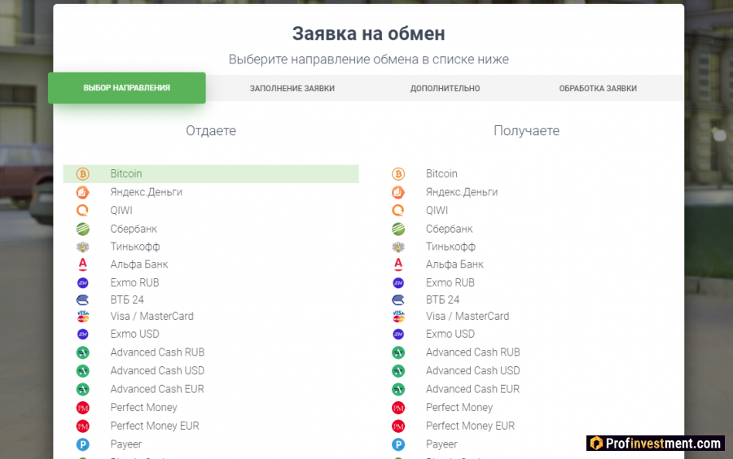Click the Visa / MasterCard icon in Отдаете column
This screenshot has height=459, width=733.
tap(83, 316)
